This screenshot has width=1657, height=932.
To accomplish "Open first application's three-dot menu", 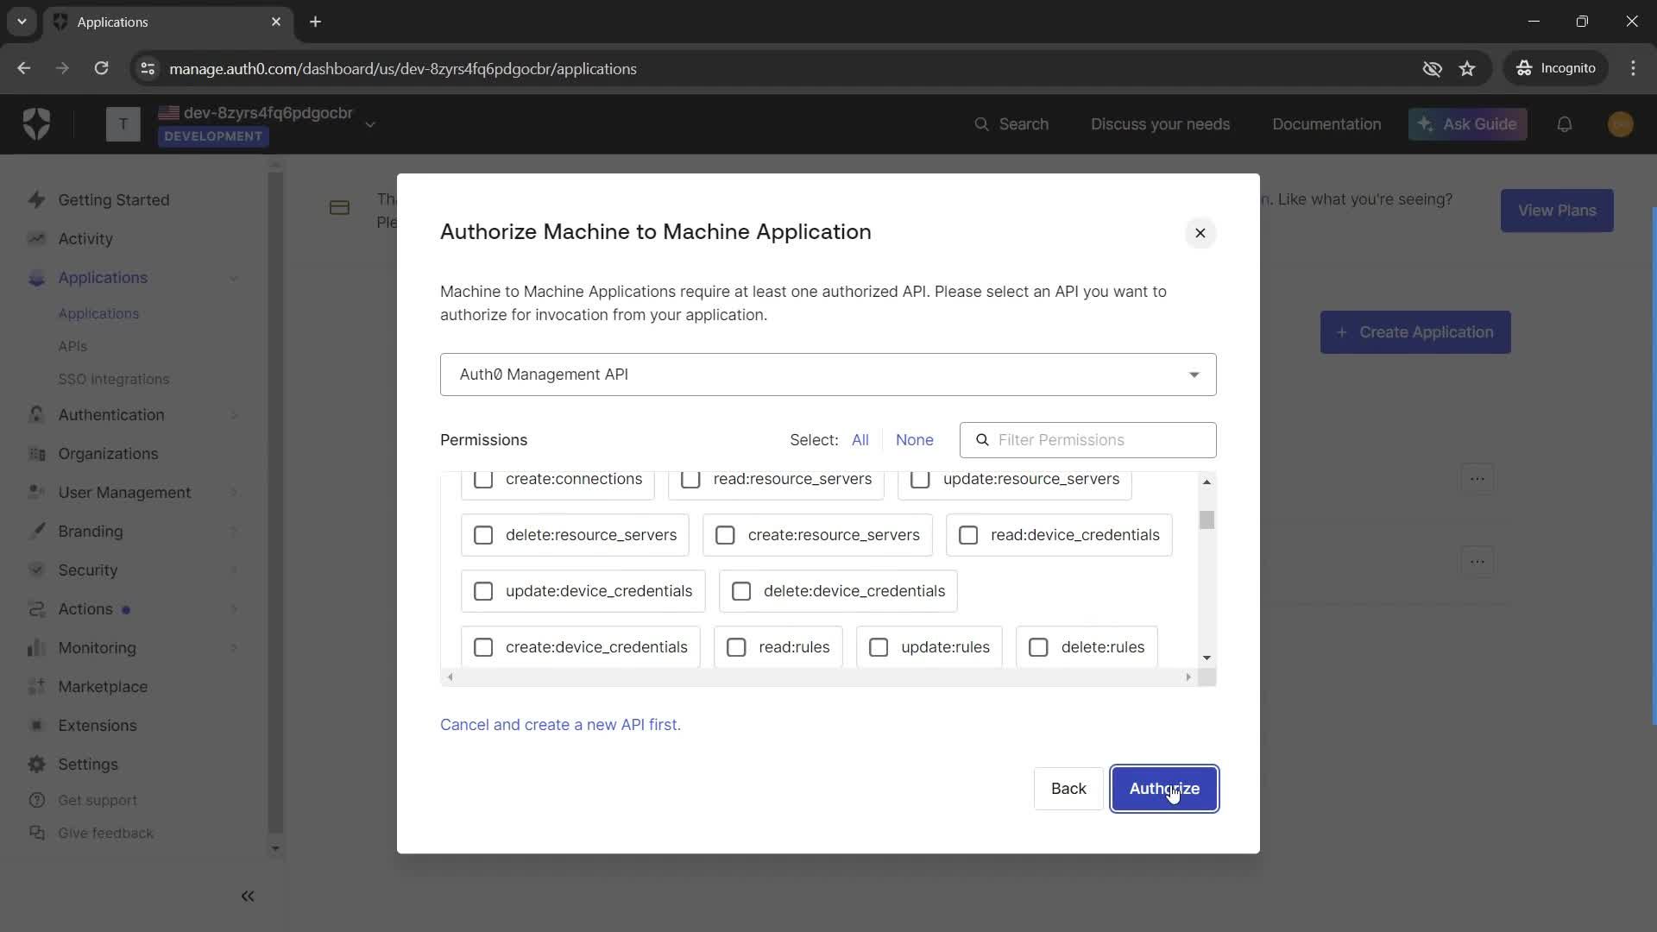I will click(1477, 479).
